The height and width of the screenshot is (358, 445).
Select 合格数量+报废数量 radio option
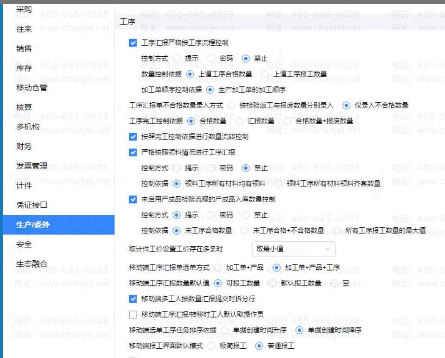[287, 121]
